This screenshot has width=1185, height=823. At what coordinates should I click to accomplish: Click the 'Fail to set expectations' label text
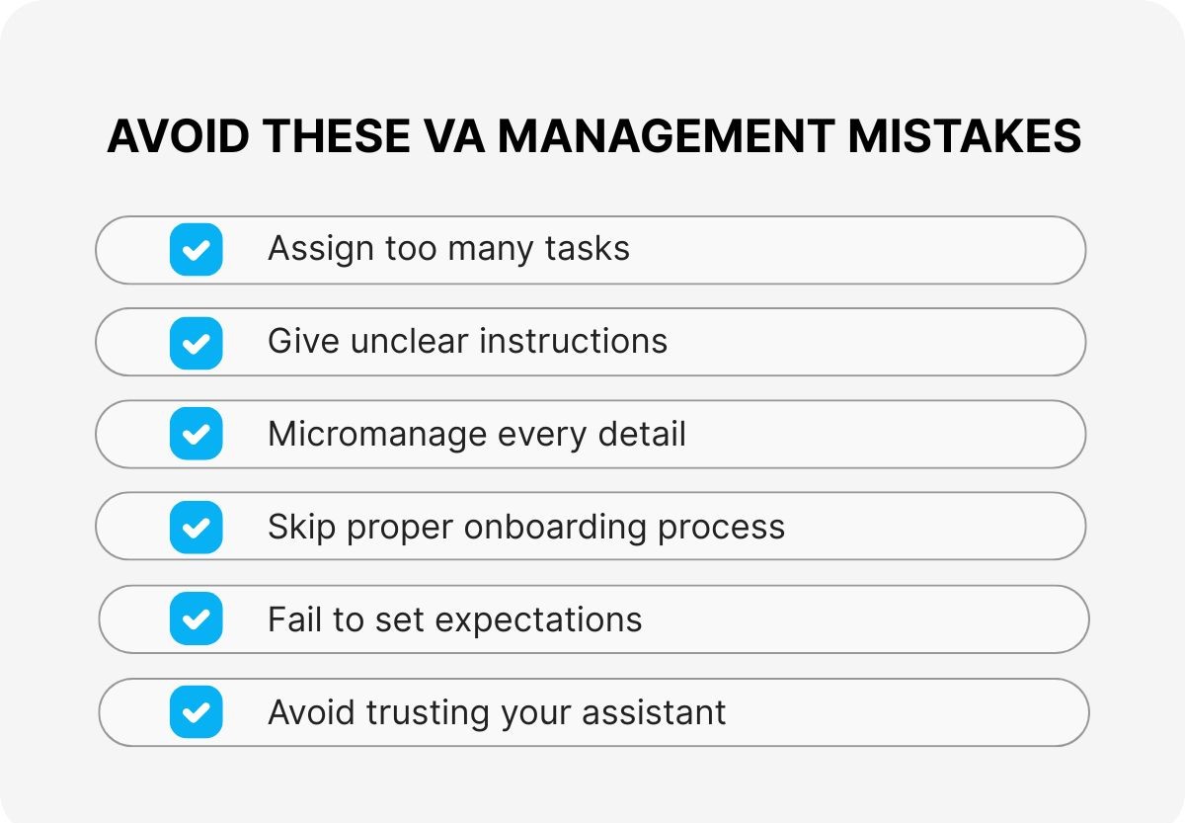pyautogui.click(x=454, y=620)
